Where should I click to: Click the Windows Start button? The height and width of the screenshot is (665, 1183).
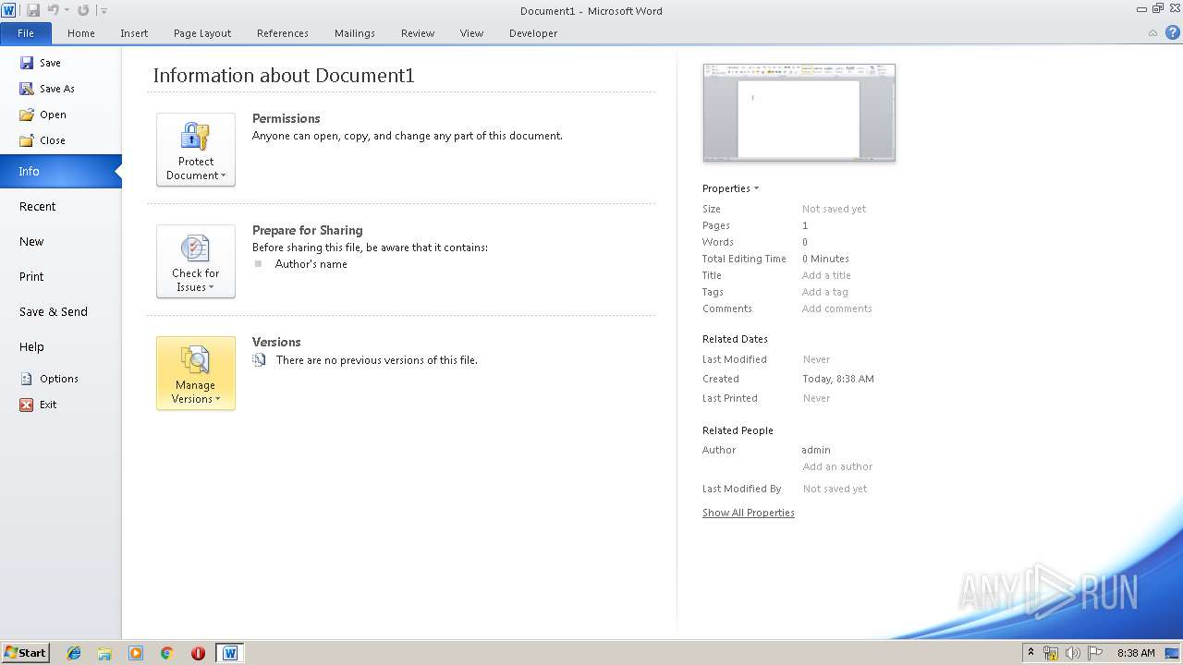click(x=25, y=653)
